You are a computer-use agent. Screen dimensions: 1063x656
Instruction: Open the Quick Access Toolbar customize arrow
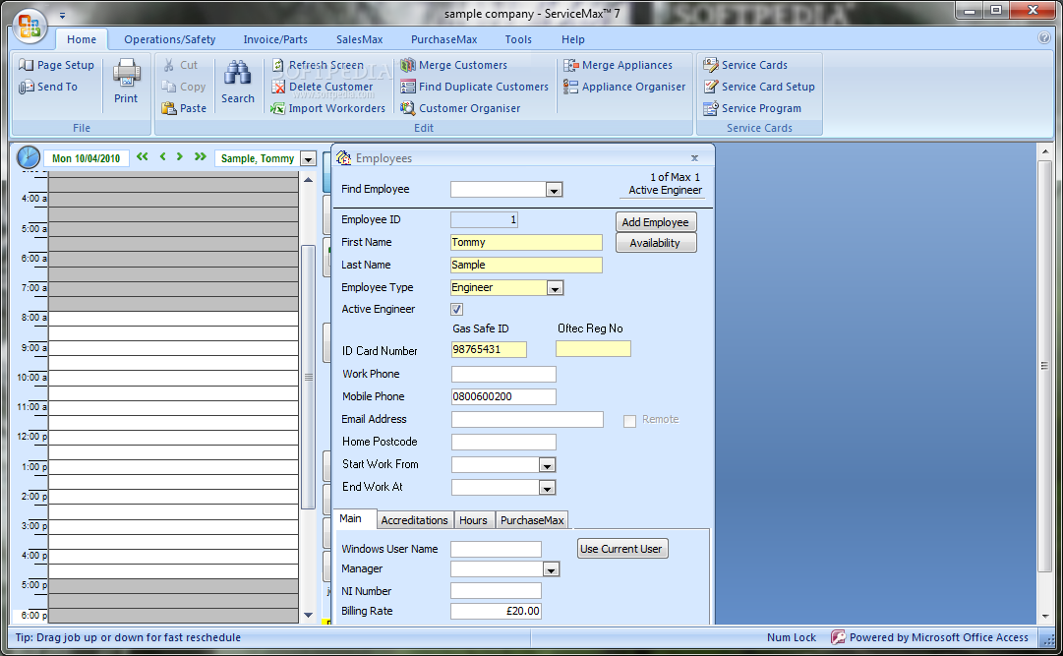click(62, 15)
